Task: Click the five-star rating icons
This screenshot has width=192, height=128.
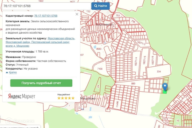Action: pos(66,98)
